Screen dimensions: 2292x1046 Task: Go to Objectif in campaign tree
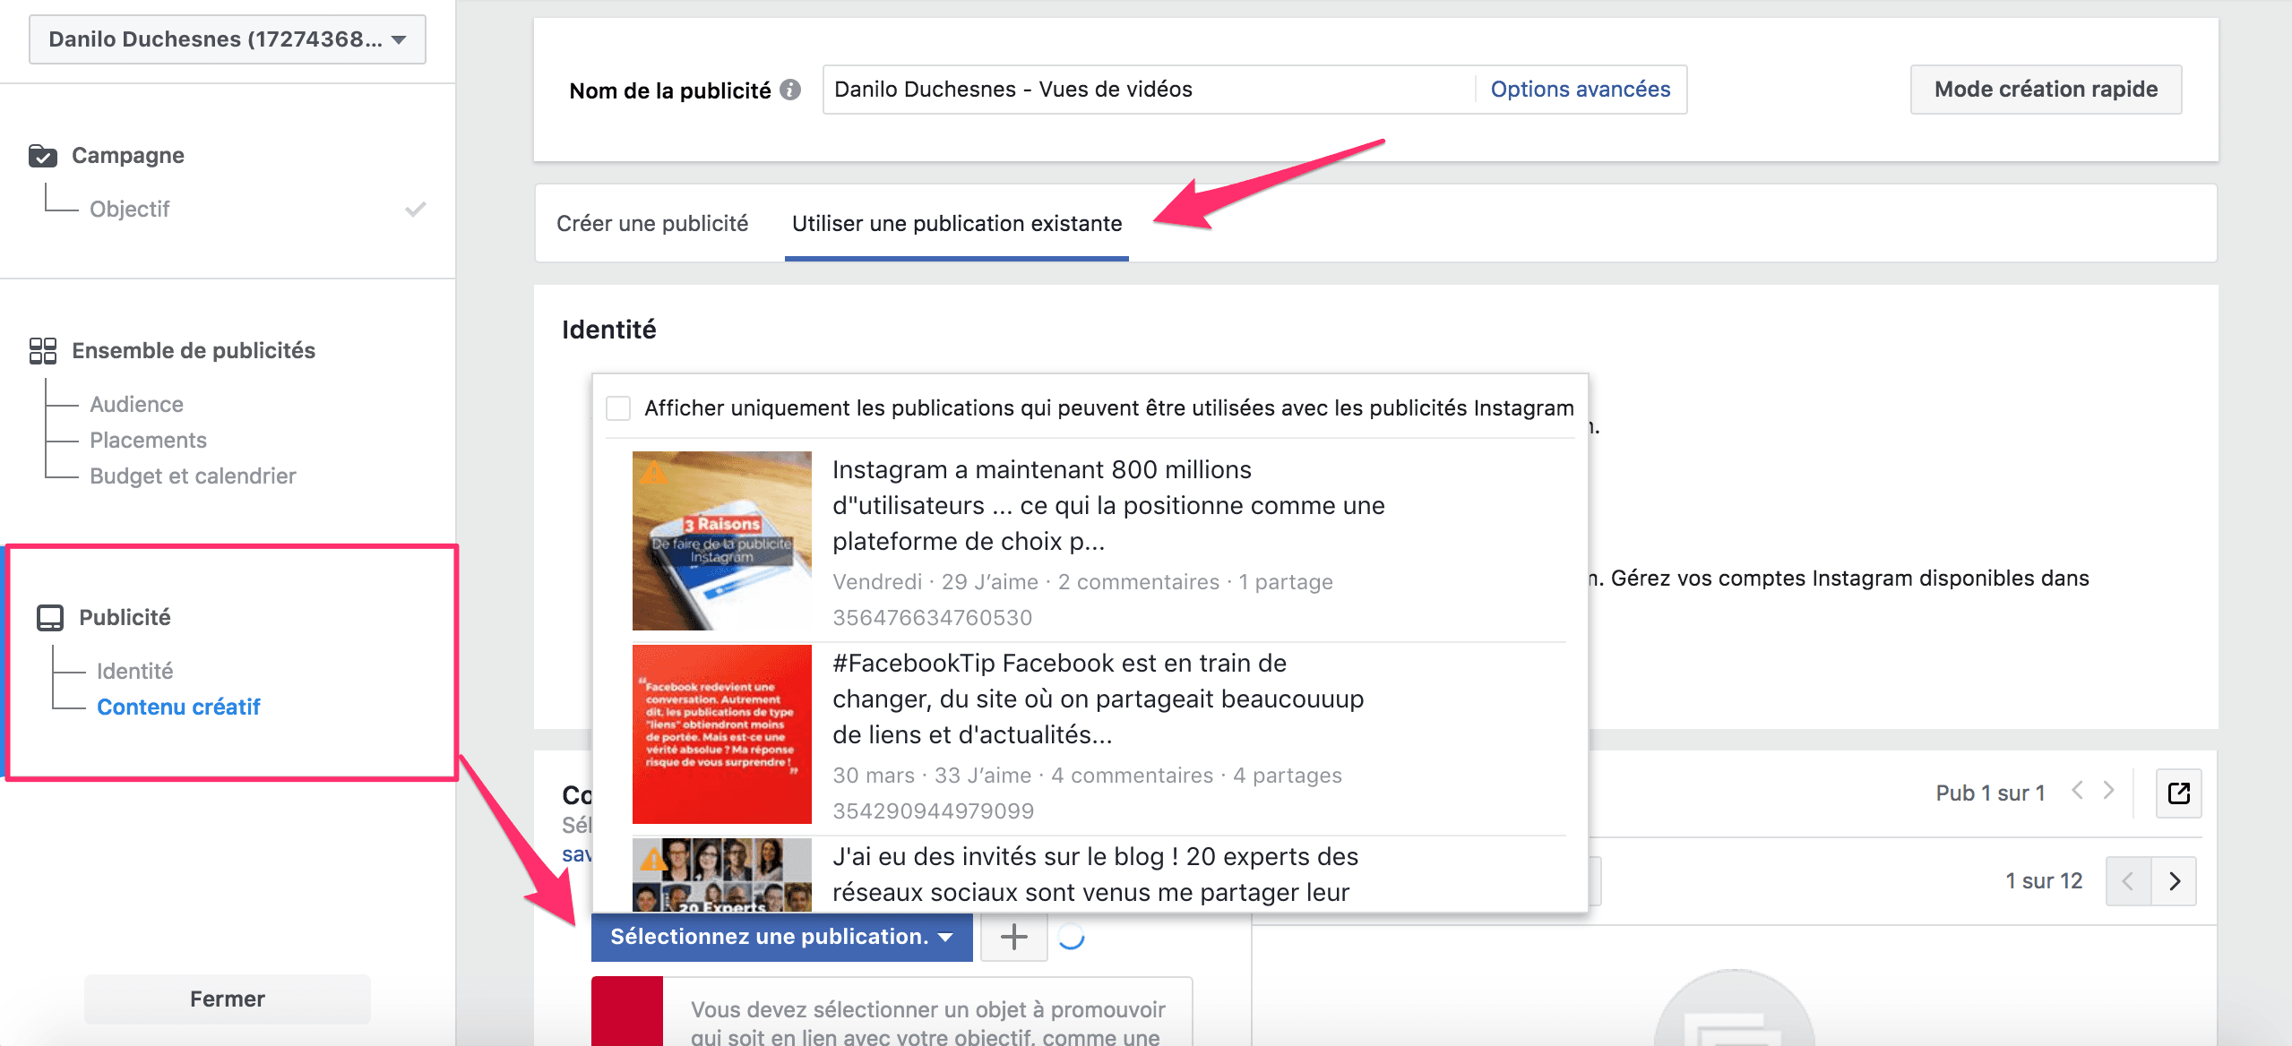click(x=130, y=210)
